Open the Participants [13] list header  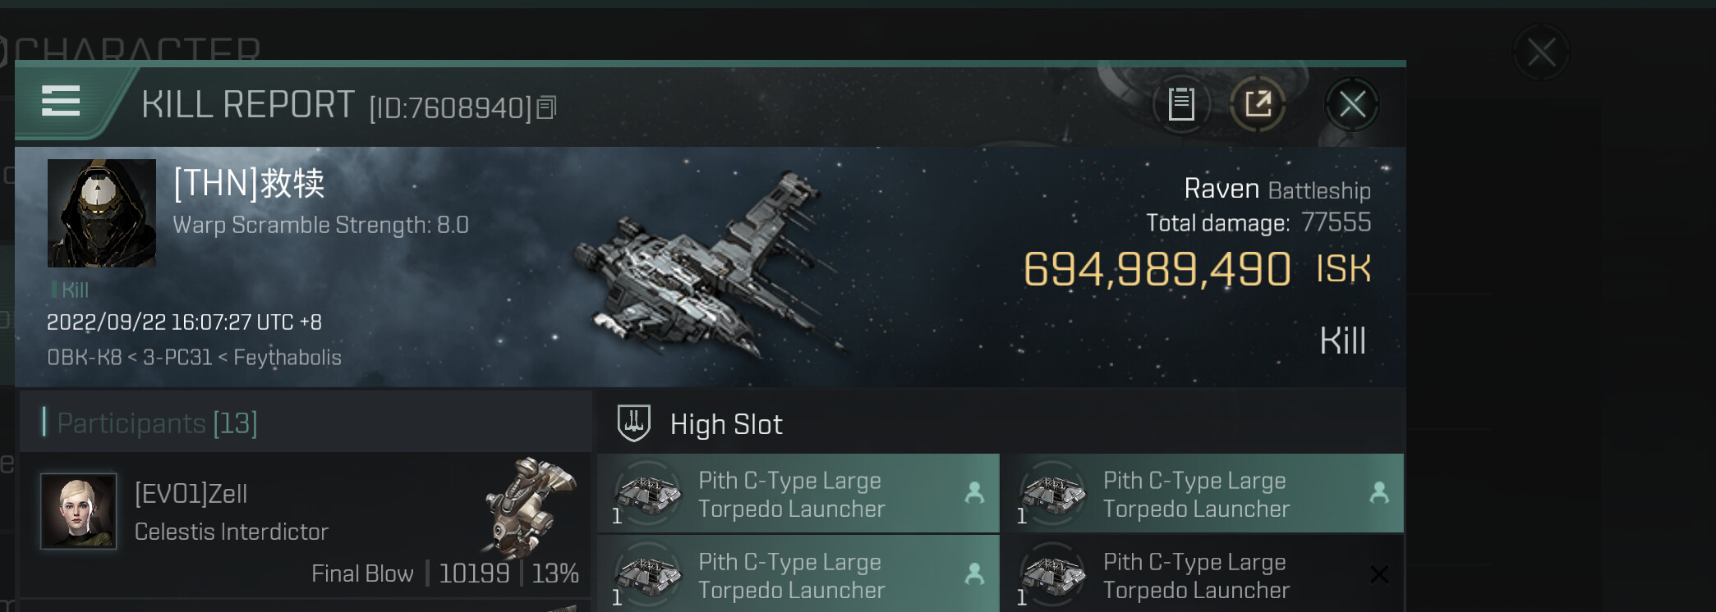tap(157, 423)
